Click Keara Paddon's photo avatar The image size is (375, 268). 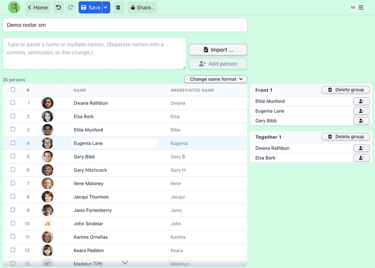click(x=47, y=250)
